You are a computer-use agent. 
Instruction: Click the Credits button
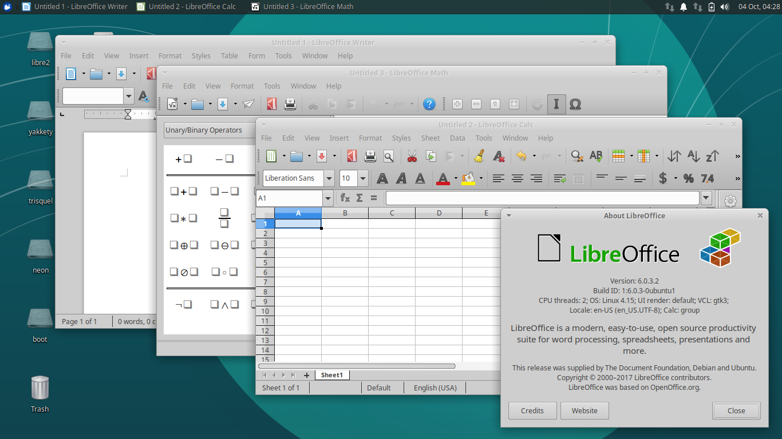[532, 410]
